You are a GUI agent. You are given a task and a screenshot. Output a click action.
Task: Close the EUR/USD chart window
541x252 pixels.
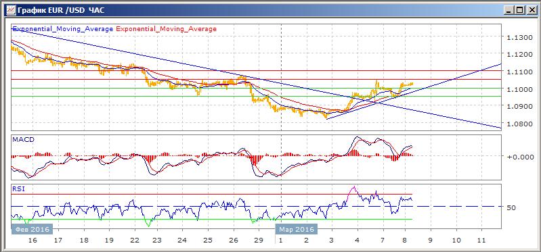point(530,10)
